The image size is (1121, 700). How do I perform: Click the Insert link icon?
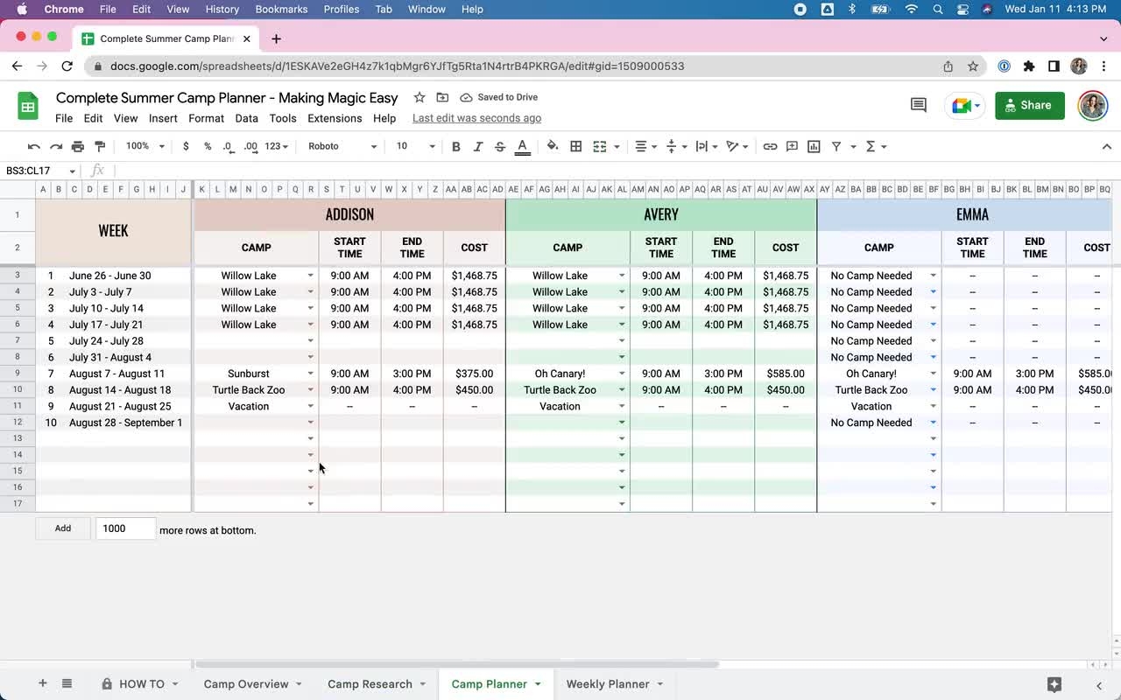[x=770, y=146]
